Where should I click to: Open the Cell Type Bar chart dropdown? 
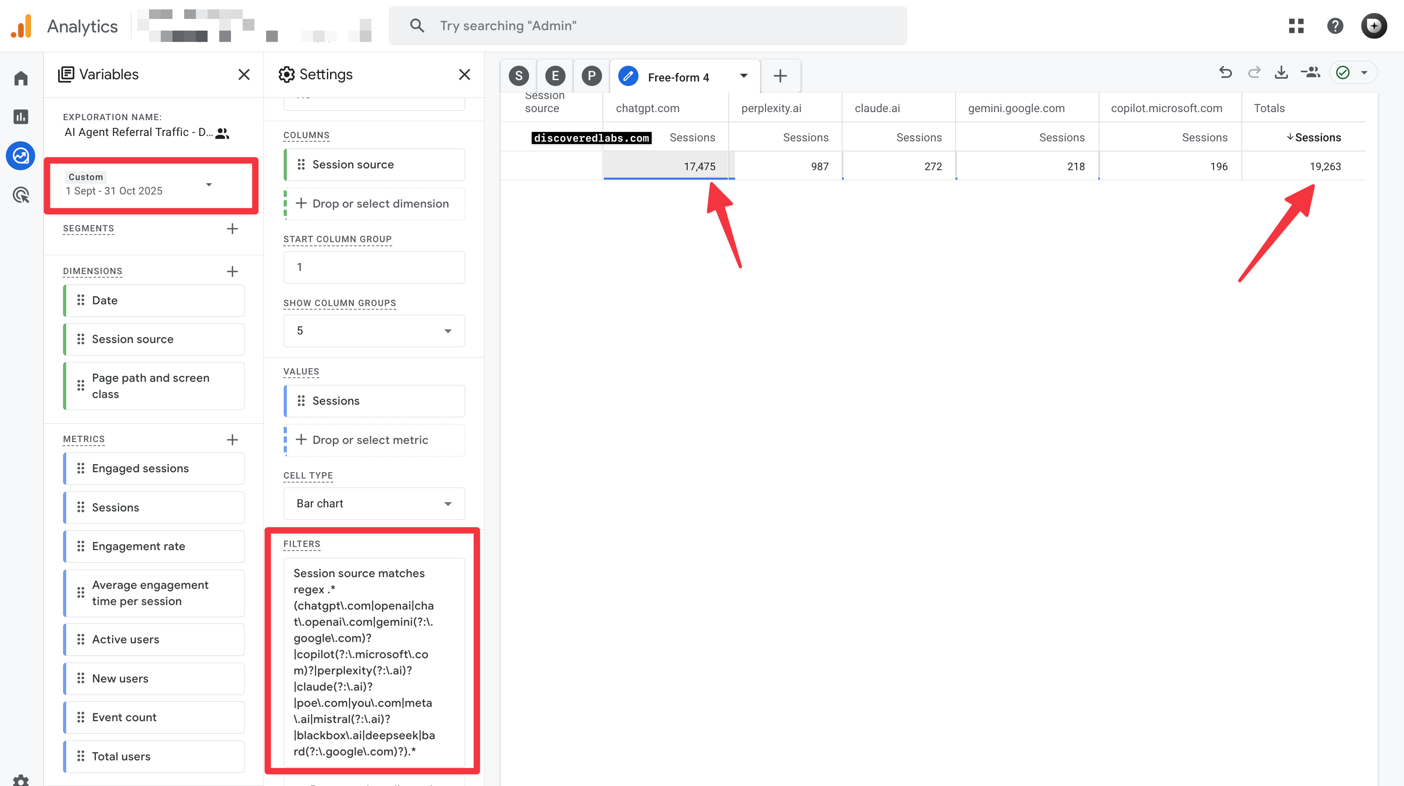[374, 504]
